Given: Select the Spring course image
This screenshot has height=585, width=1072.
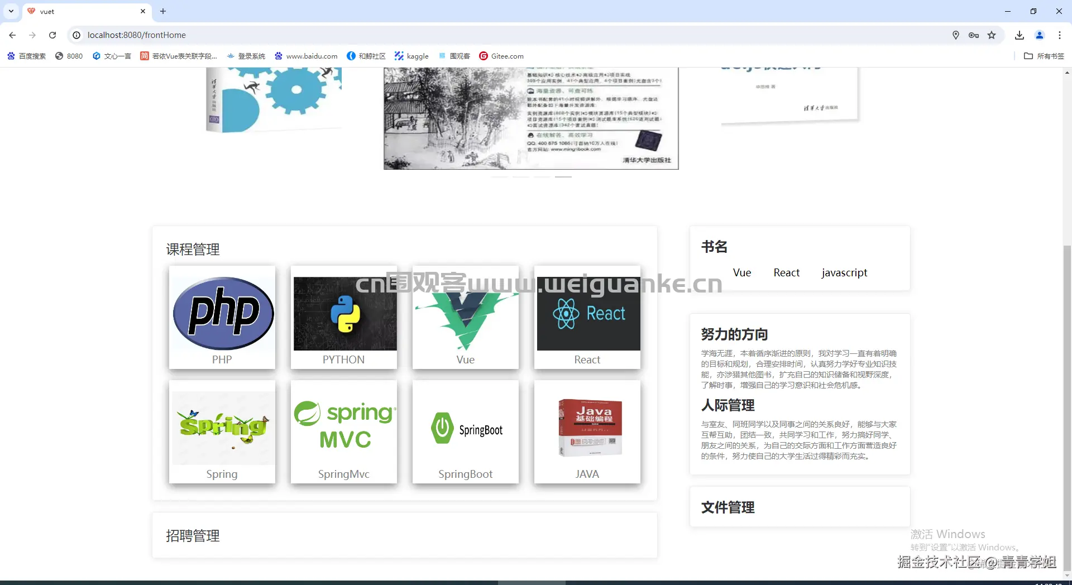Looking at the screenshot, I should [223, 428].
